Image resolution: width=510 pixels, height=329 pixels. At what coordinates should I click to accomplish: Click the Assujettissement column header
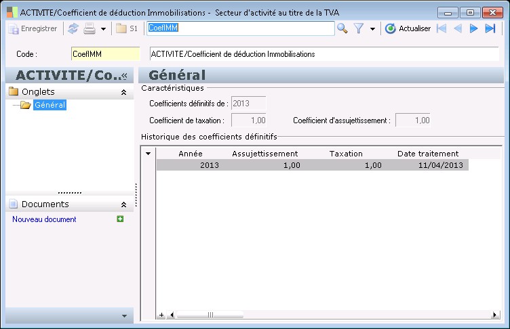tap(264, 154)
